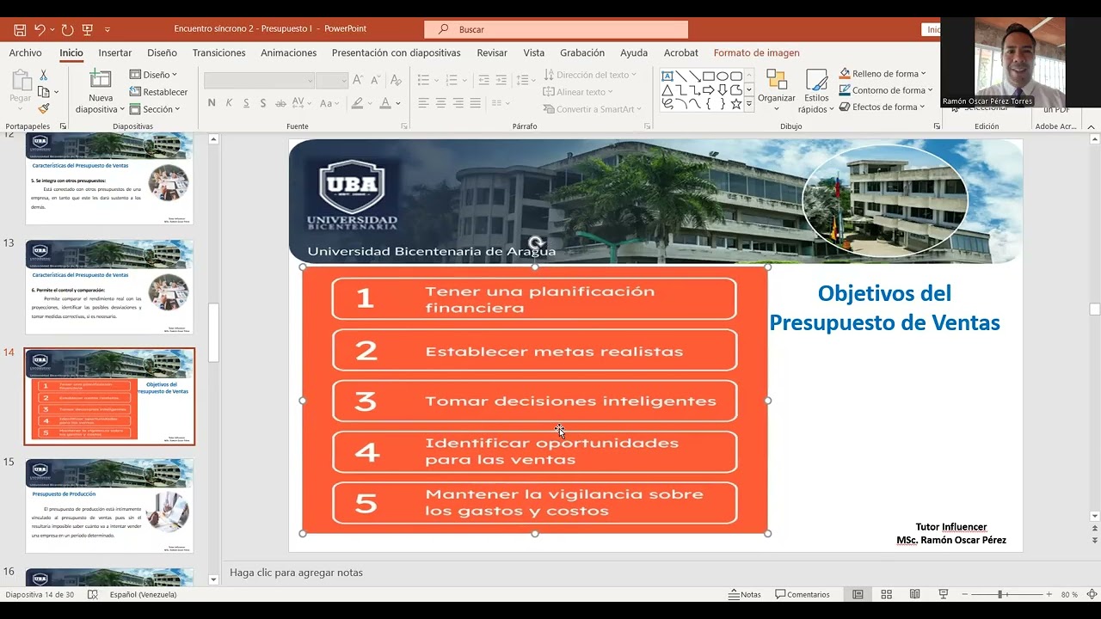This screenshot has width=1101, height=619.
Task: Open Comentarios from the status bar
Action: click(803, 594)
